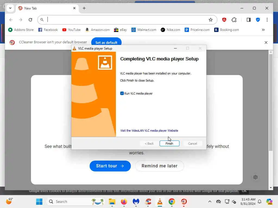278x208 pixels.
Task: Open the blue privacy shield icon
Action: pos(258,19)
